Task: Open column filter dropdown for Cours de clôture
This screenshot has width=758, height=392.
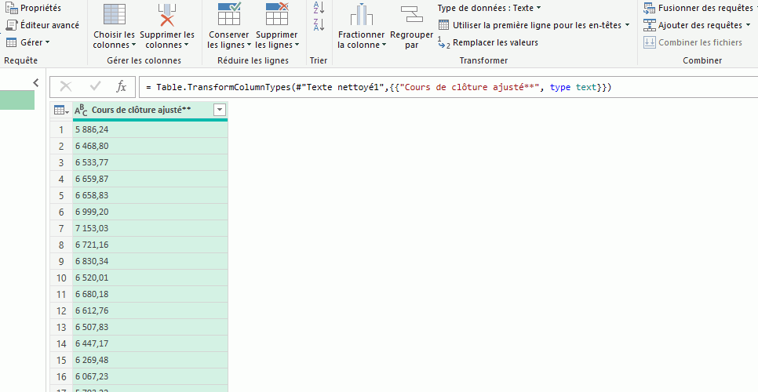Action: coord(220,111)
